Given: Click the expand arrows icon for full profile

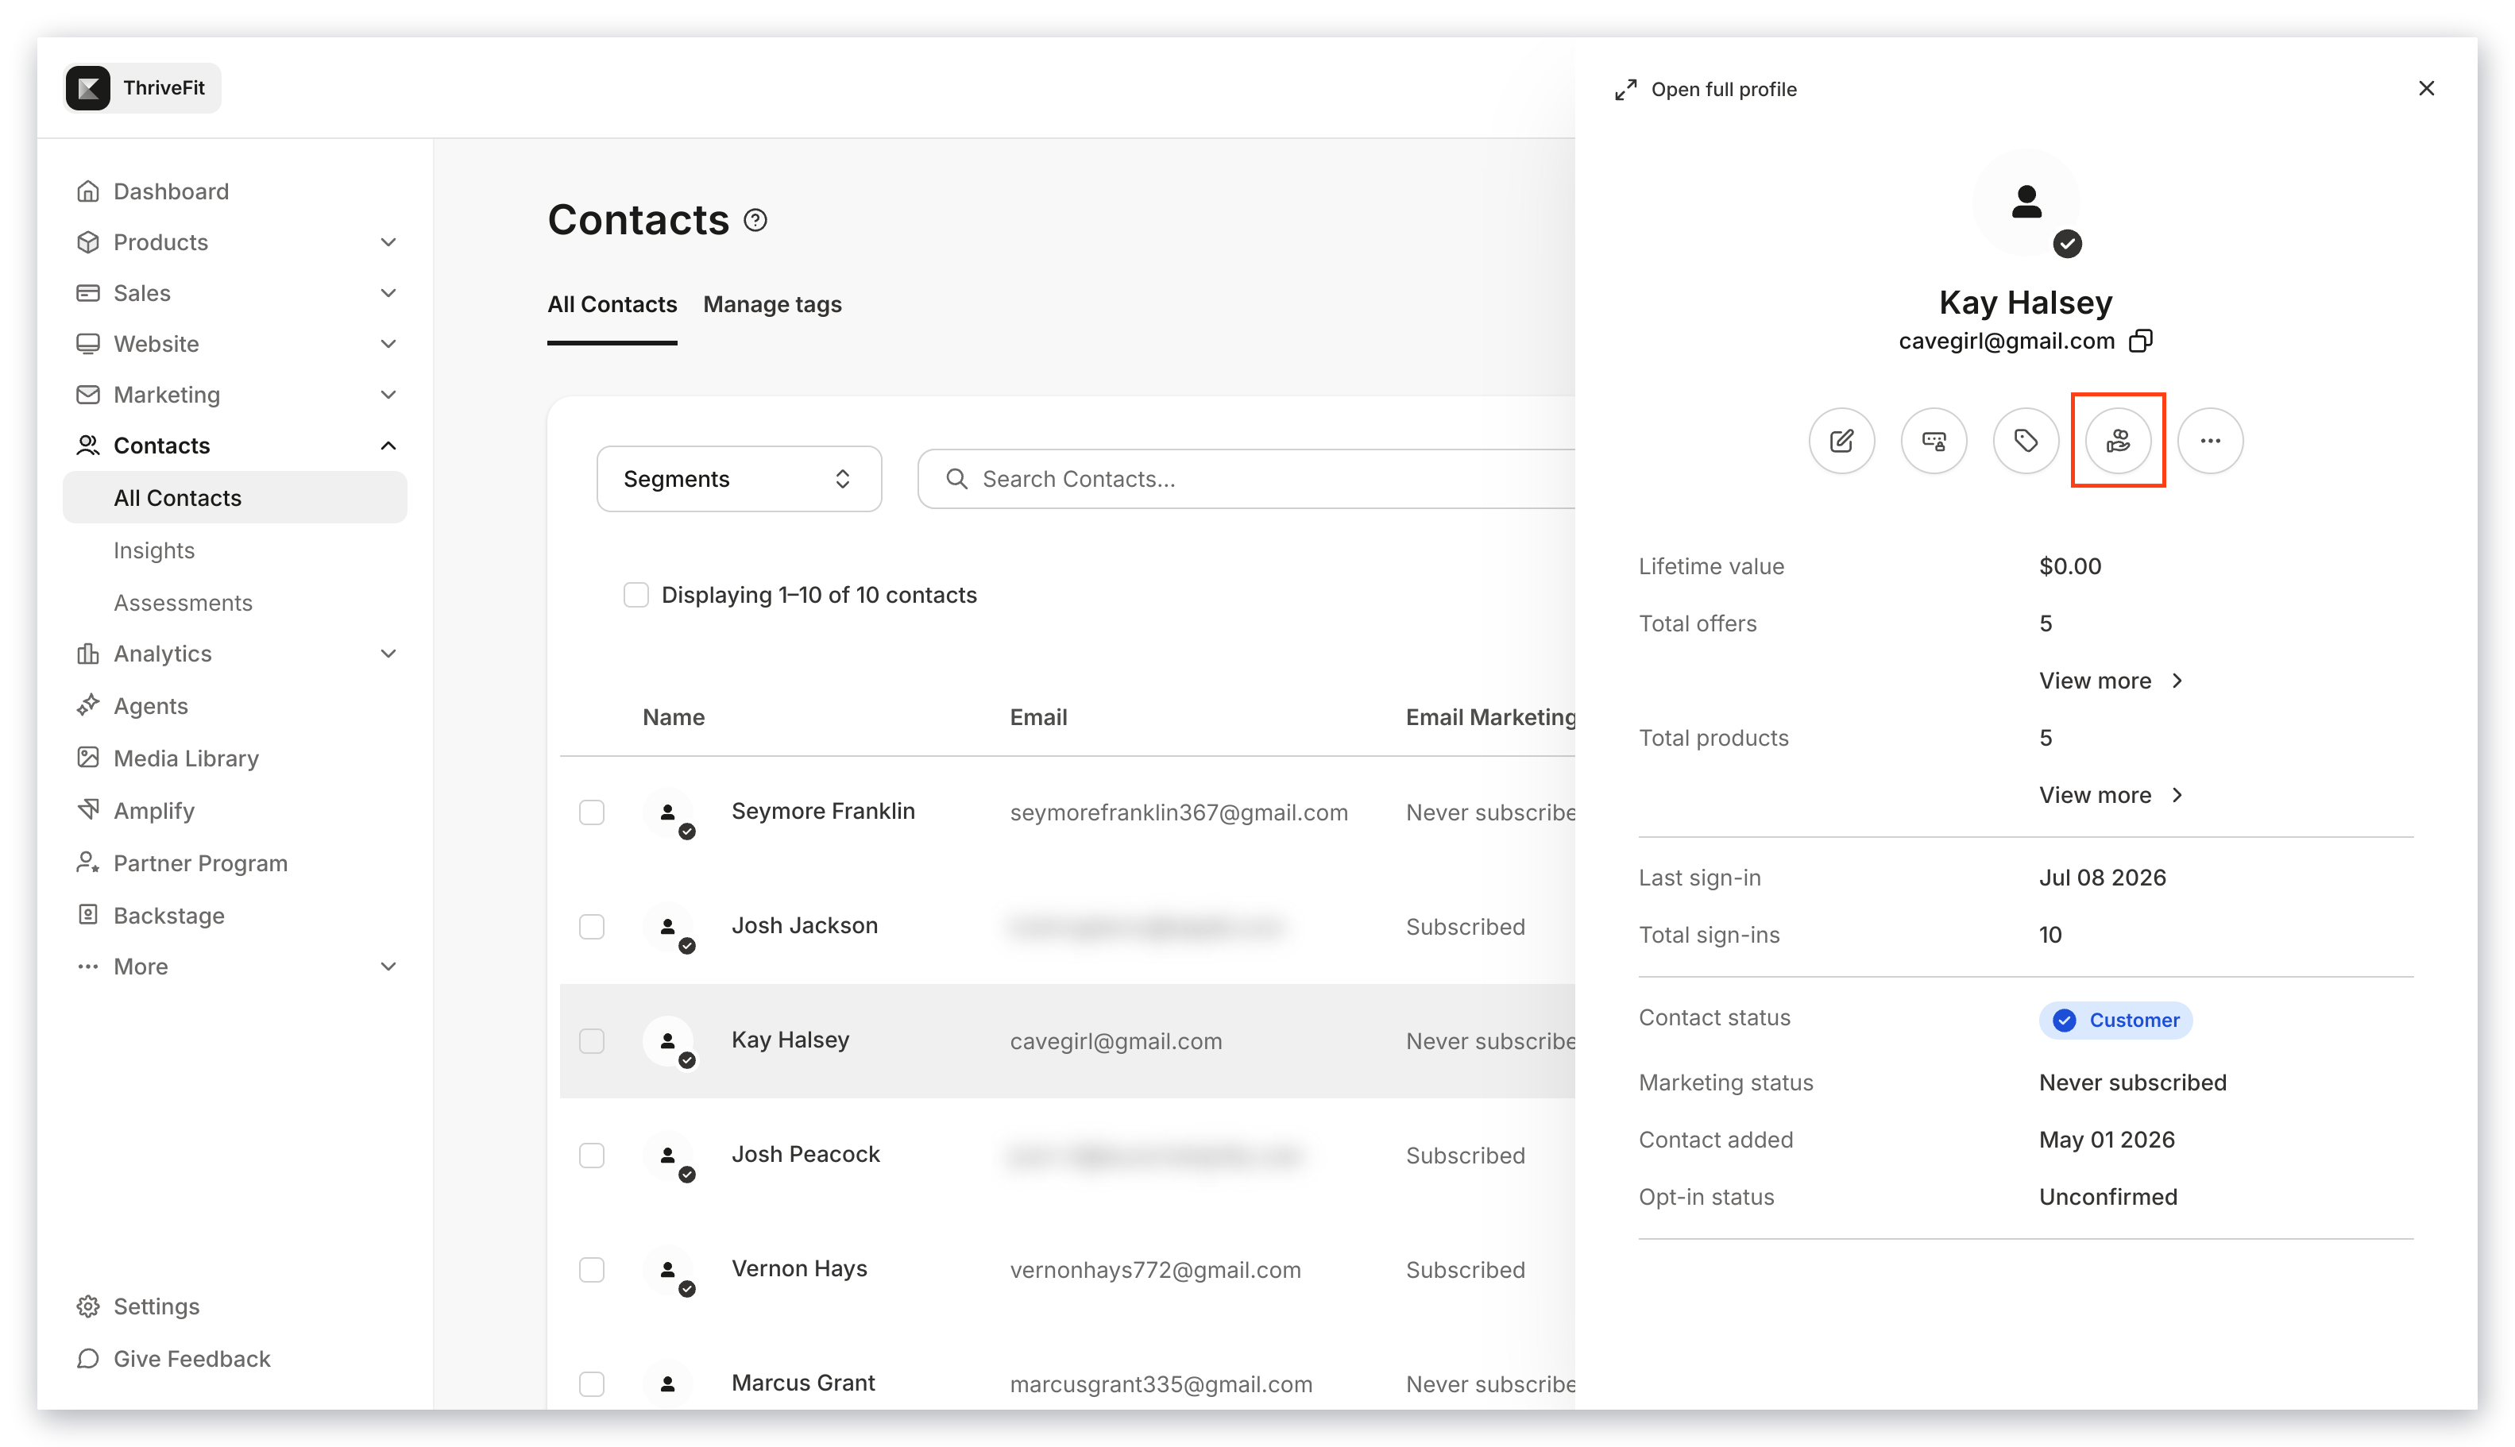Looking at the screenshot, I should click(1625, 90).
